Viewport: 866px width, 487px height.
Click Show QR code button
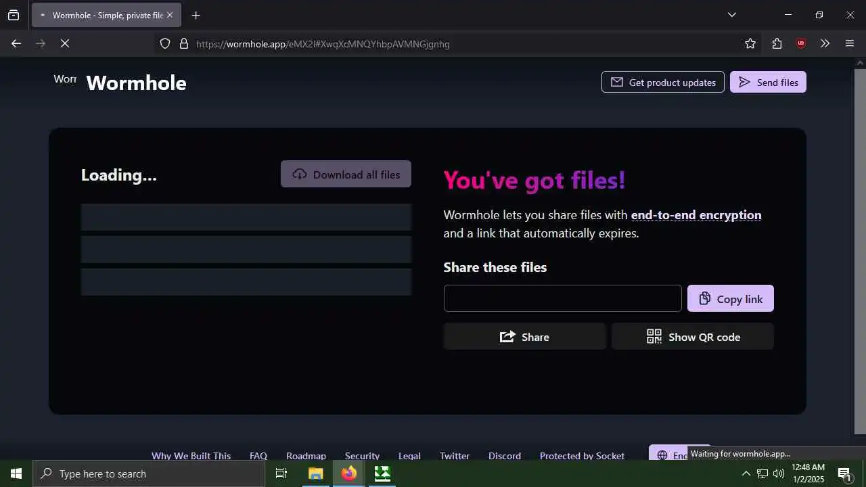693,336
